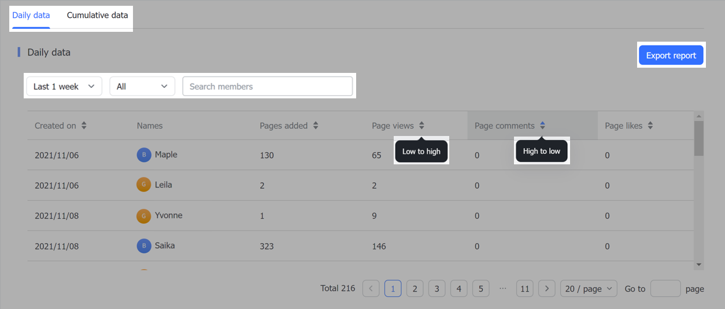Sort by Created on column icon
This screenshot has width=725, height=309.
click(x=84, y=126)
